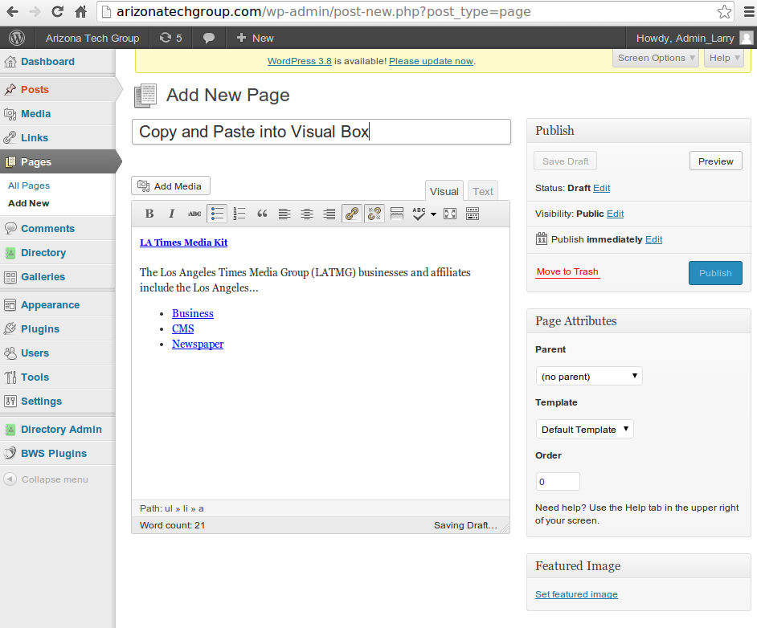
Task: Click LA Times Media Kit link in editor
Action: [183, 243]
